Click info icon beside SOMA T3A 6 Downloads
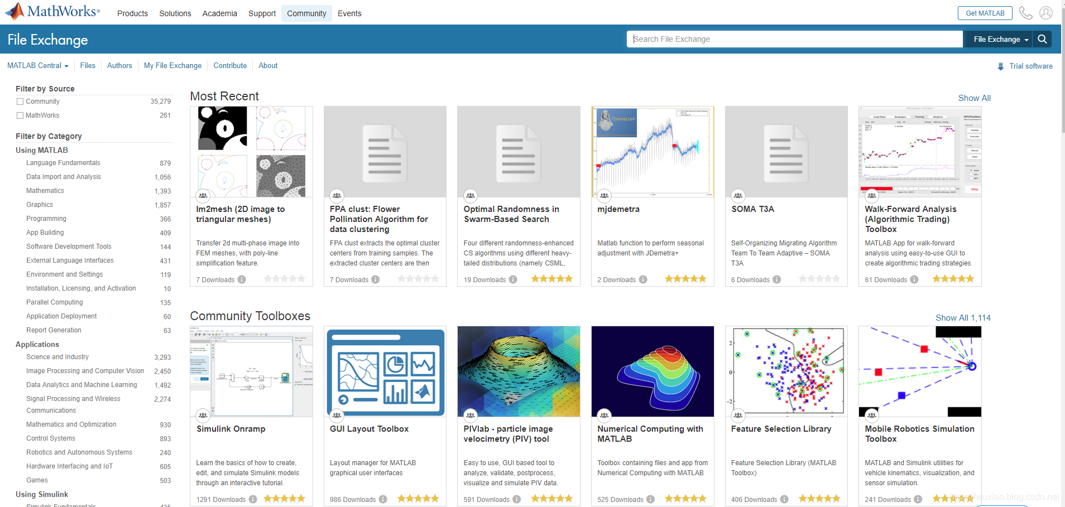This screenshot has width=1065, height=507. coord(777,279)
